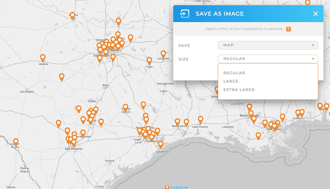Open the Save dropdown showing MAP
The image size is (330, 189).
point(268,45)
